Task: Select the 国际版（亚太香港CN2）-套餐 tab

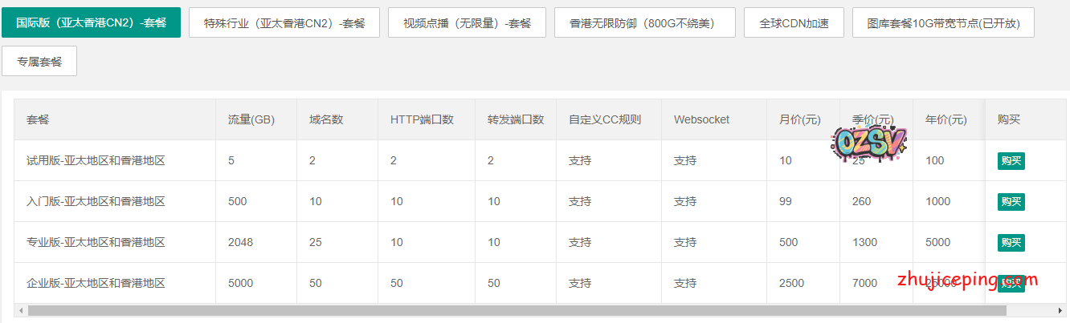Action: tap(91, 22)
